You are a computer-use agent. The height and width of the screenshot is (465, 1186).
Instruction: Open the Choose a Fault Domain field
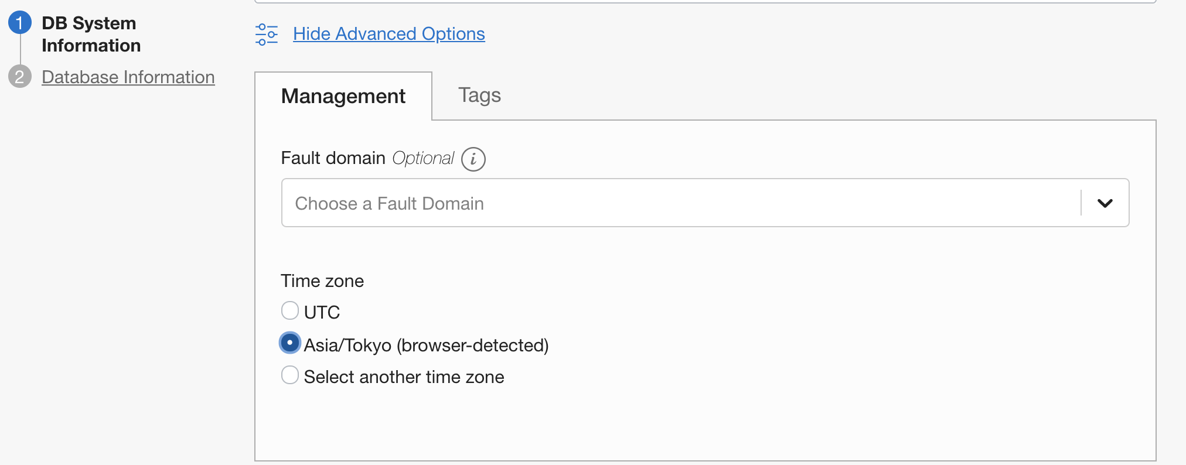(705, 203)
